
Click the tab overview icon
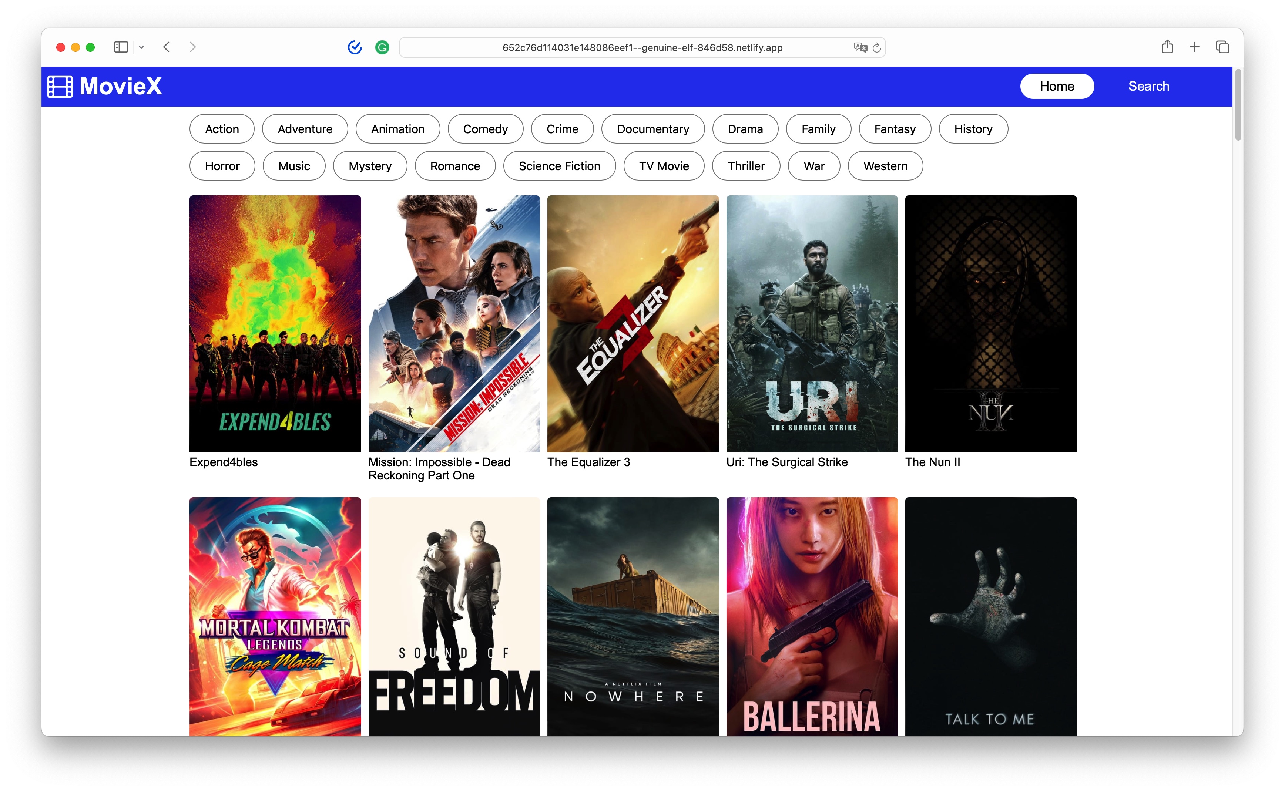(x=1222, y=47)
